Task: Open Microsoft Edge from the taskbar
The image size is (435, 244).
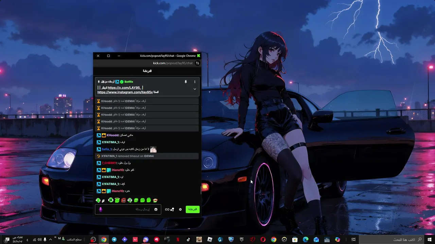Action: (306, 240)
